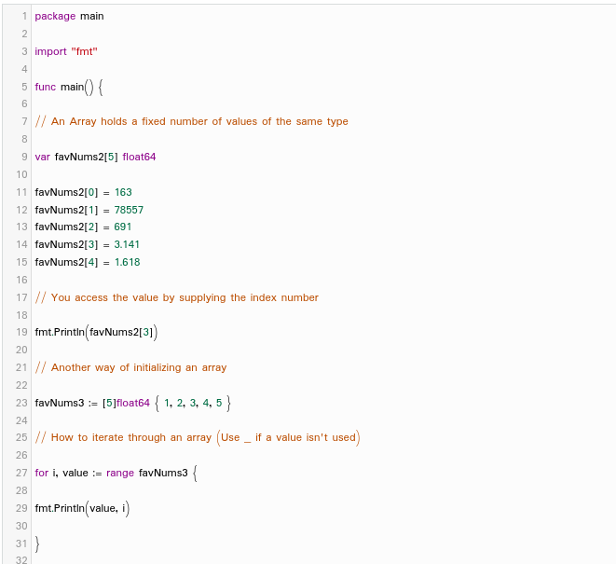Click the comment about Array holding fixed values
This screenshot has height=564, width=616.
pos(191,121)
